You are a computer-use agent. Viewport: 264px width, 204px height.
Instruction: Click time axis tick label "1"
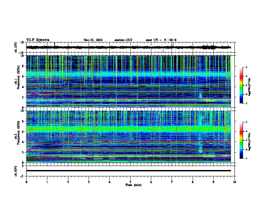[x=47, y=182]
